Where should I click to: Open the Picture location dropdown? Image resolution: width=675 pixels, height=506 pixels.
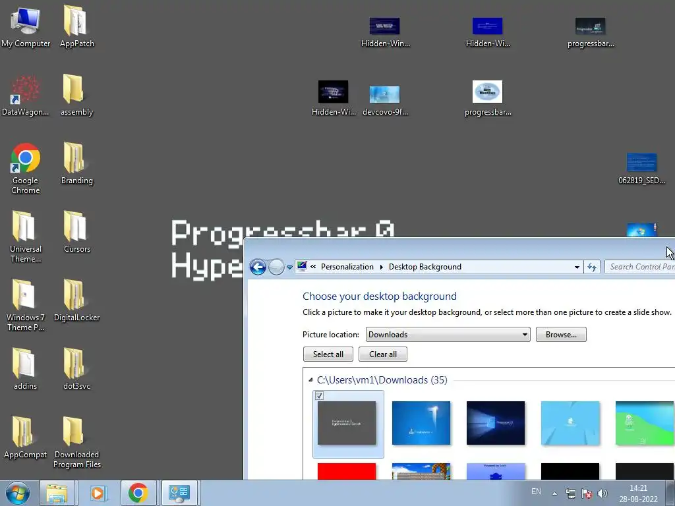[x=448, y=334]
